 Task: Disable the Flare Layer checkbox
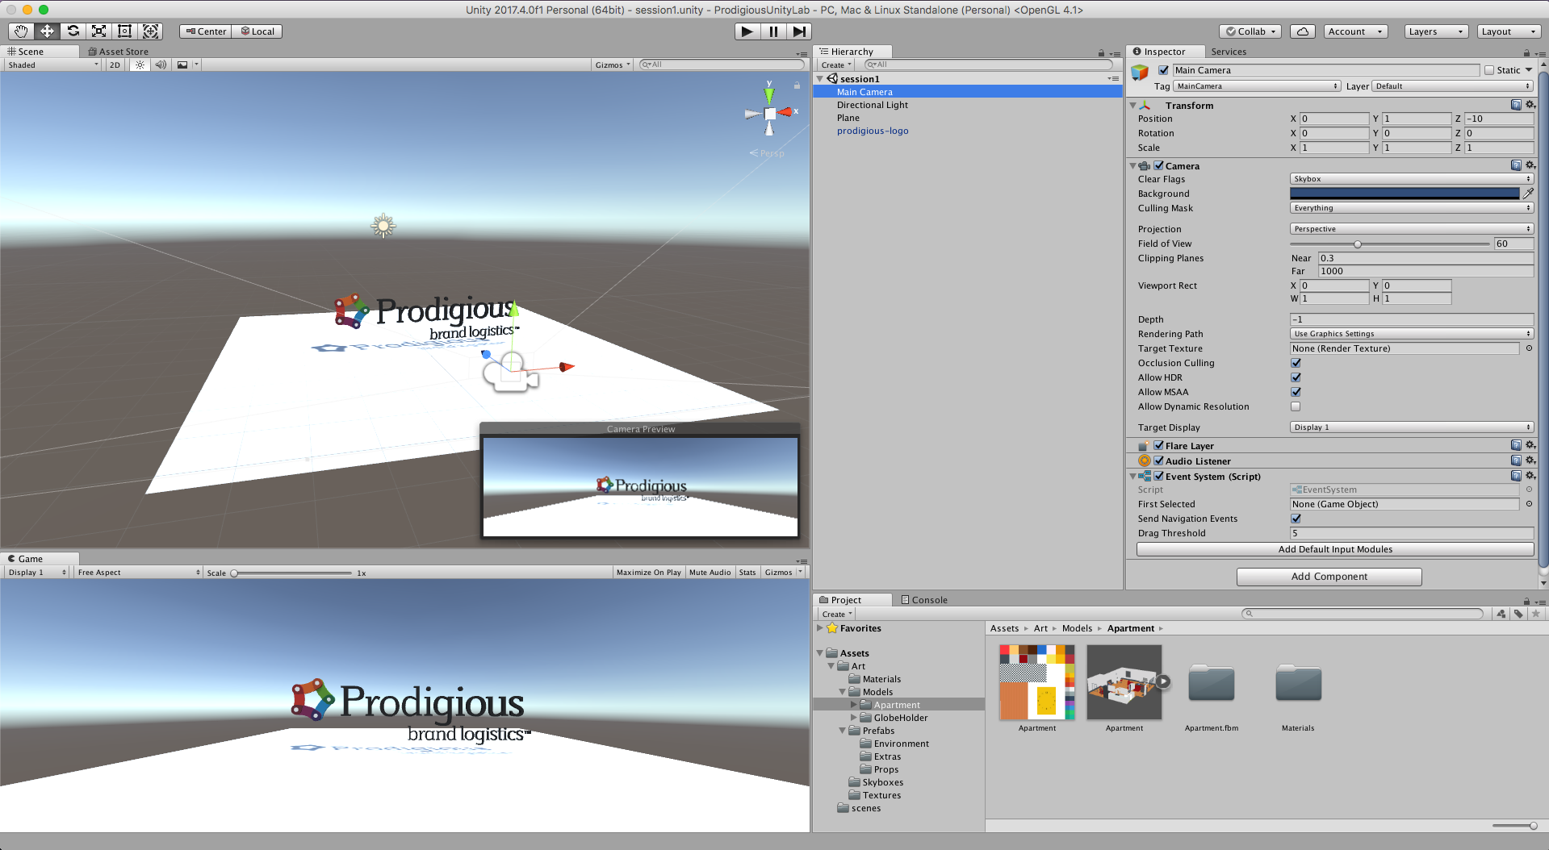[1158, 445]
